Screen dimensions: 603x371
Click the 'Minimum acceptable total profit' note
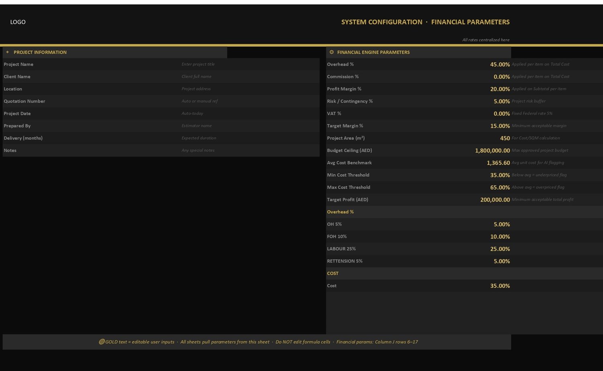(x=542, y=200)
